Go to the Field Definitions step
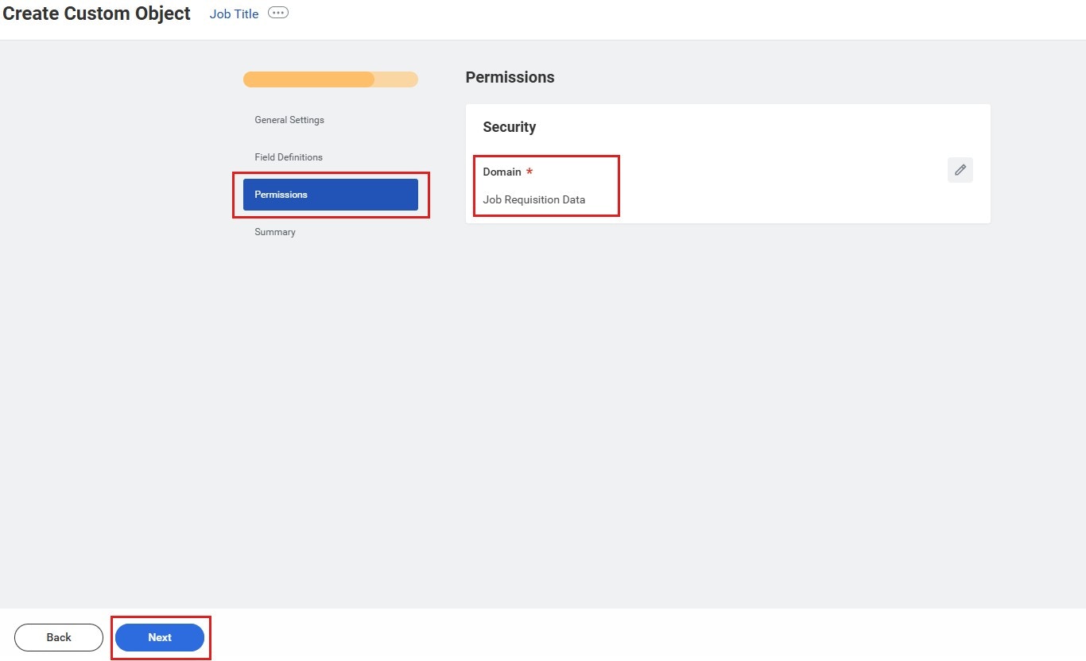Image resolution: width=1086 pixels, height=661 pixels. click(x=288, y=157)
